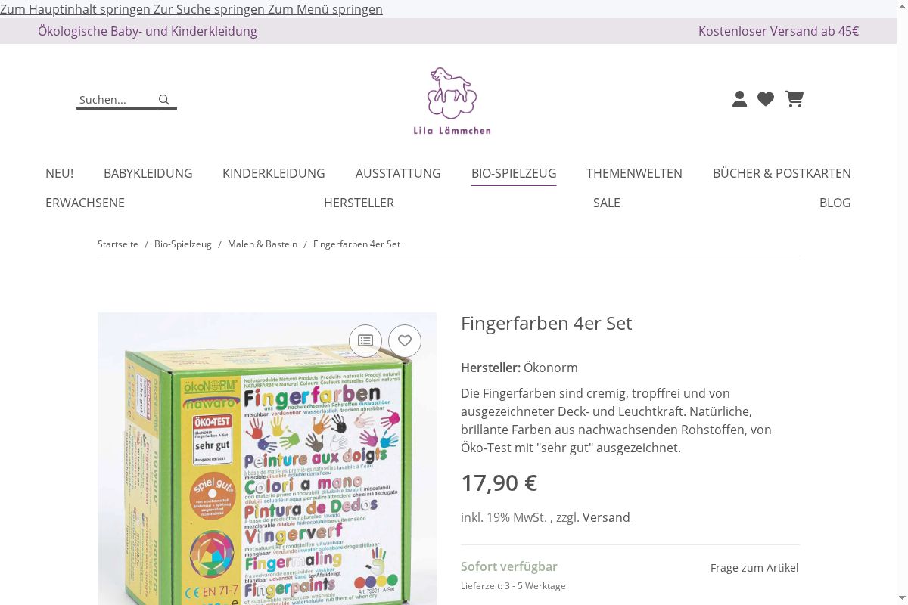Open the KINDERKLEIDUNG menu
Viewport: 908px width, 605px height.
tap(274, 173)
